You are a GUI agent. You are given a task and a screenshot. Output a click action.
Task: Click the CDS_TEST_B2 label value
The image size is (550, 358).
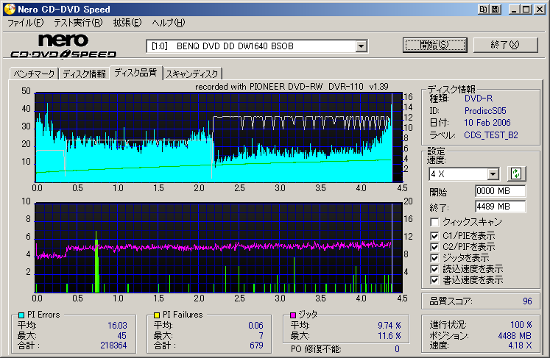pyautogui.click(x=490, y=135)
